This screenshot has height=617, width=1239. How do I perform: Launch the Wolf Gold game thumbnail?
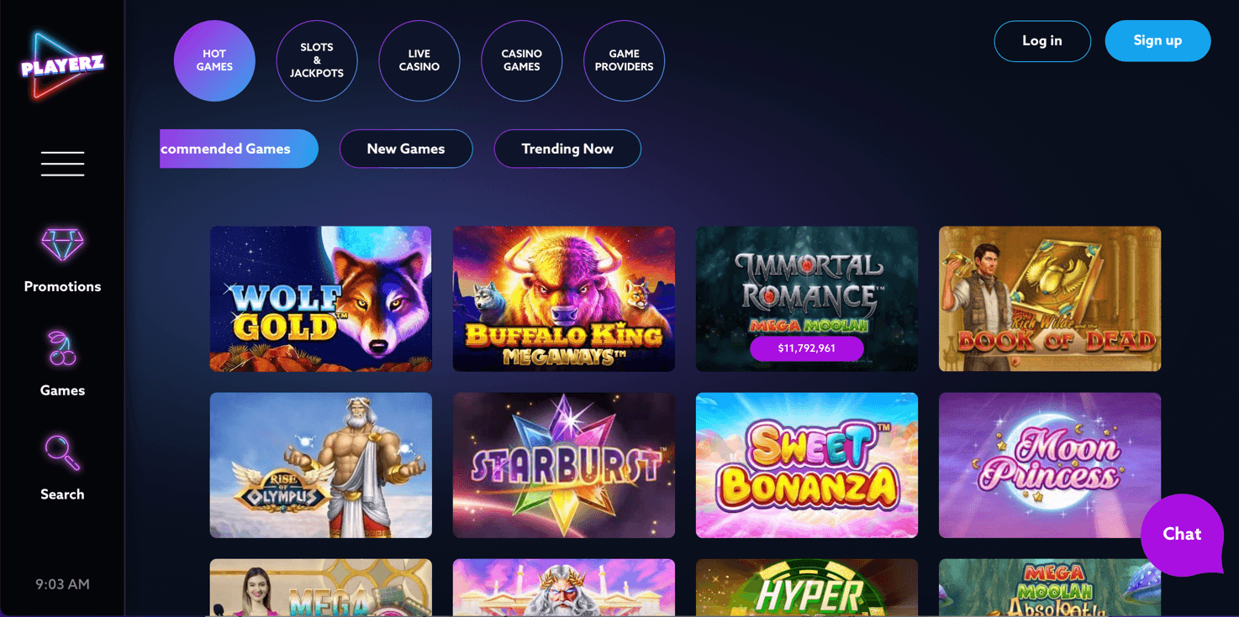(321, 299)
